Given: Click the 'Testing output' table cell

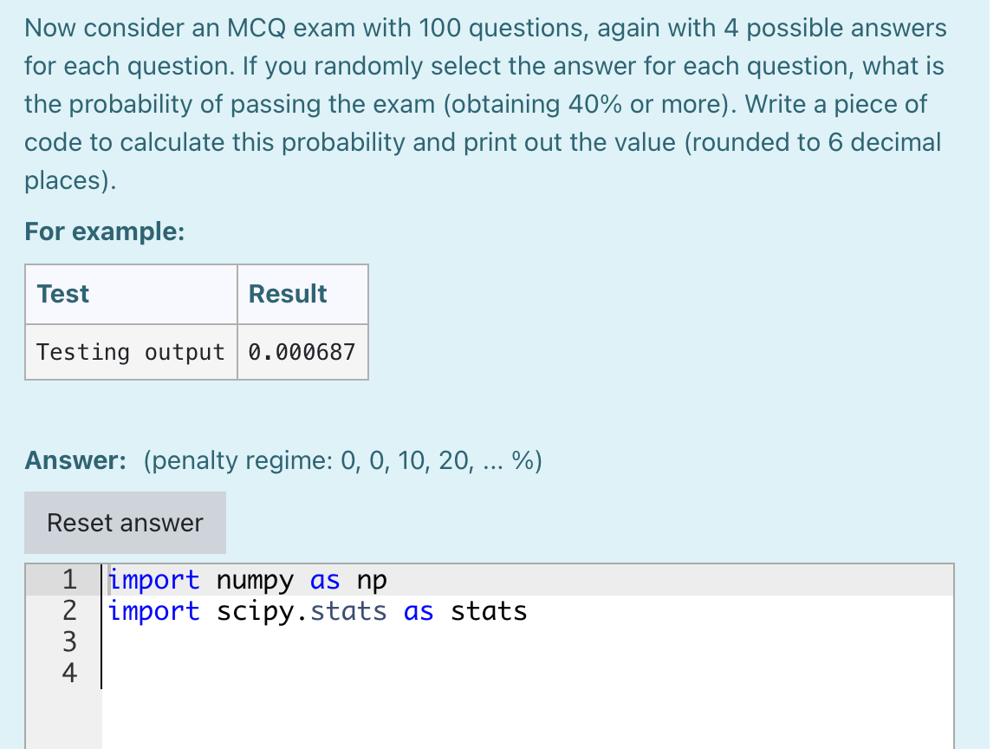Looking at the screenshot, I should coord(130,352).
